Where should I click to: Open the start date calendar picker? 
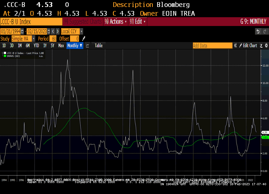pyautogui.click(x=22, y=31)
